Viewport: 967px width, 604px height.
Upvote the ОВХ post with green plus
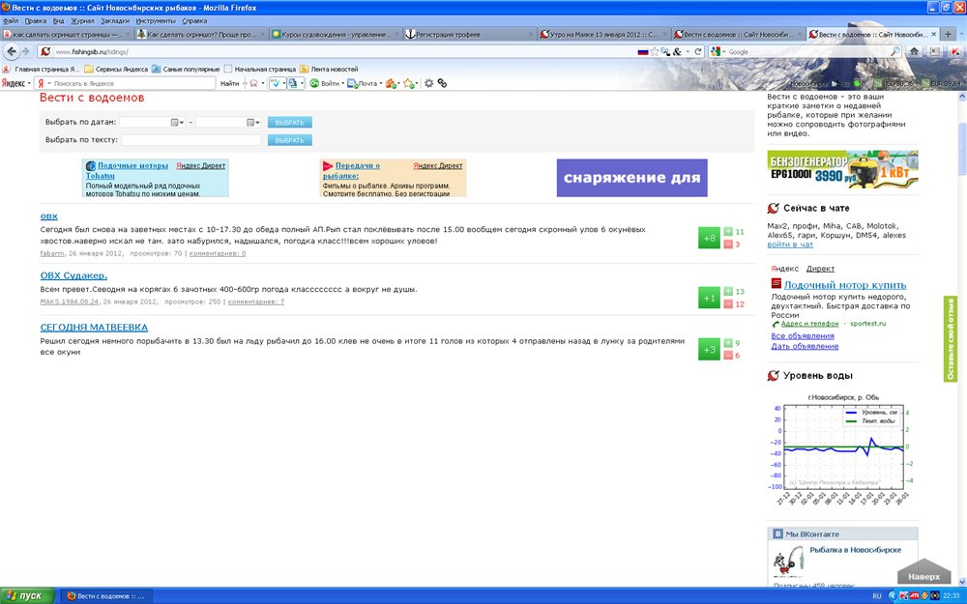[727, 232]
